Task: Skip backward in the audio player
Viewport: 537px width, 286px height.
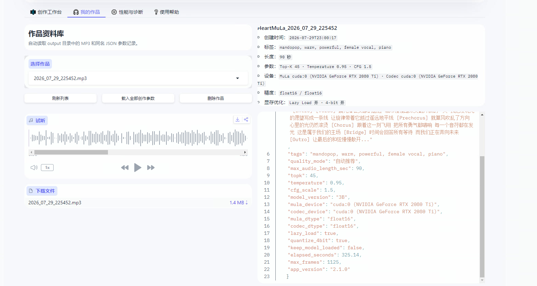Action: coord(125,168)
